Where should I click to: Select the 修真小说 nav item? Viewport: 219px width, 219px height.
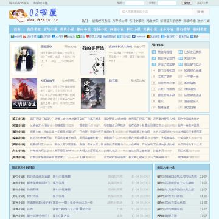67,29
